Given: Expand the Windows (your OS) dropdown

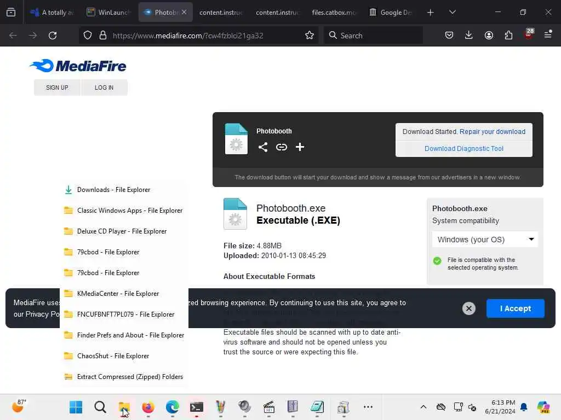Looking at the screenshot, I should pyautogui.click(x=485, y=240).
